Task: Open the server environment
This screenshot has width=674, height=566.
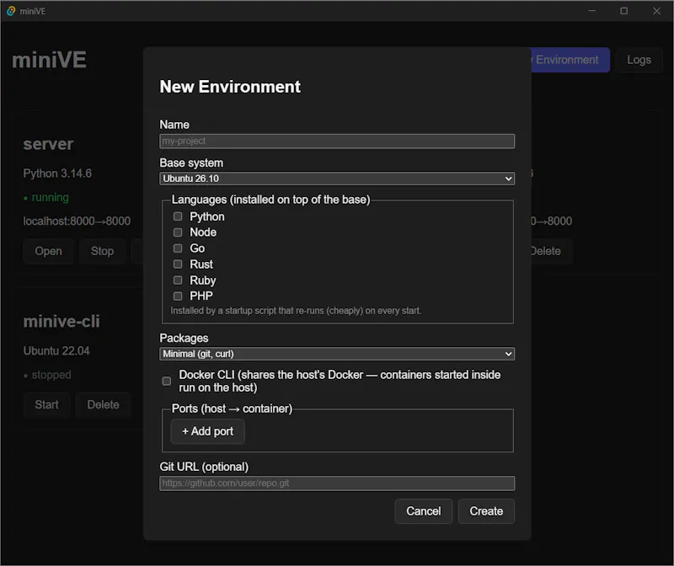Action: [x=48, y=251]
